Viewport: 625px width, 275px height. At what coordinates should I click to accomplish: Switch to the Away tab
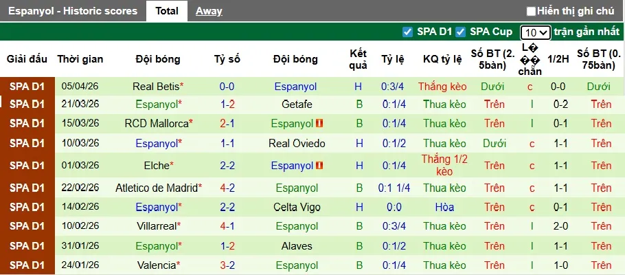tap(209, 11)
